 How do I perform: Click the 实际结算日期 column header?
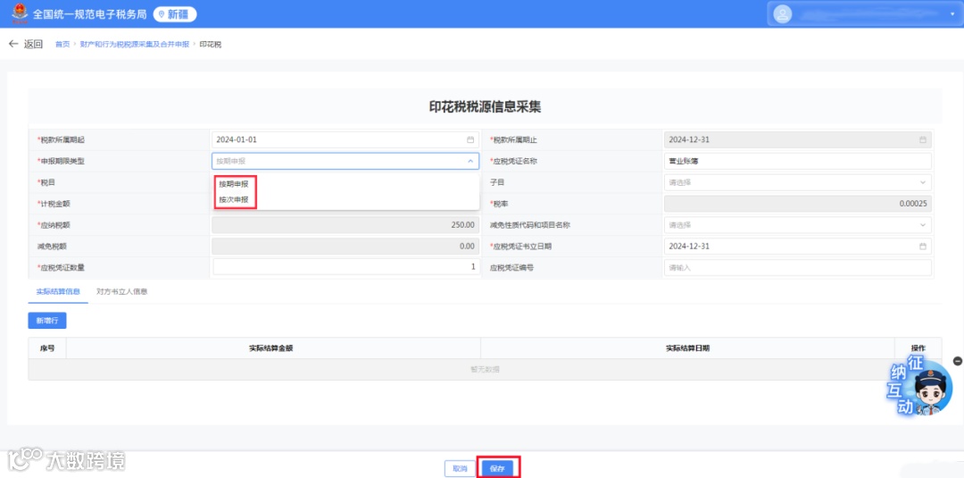[x=687, y=348]
